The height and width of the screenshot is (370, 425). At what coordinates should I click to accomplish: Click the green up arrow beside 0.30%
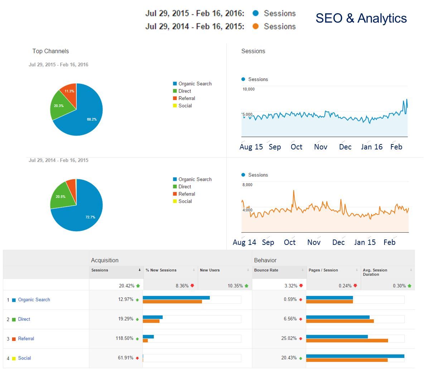(409, 286)
